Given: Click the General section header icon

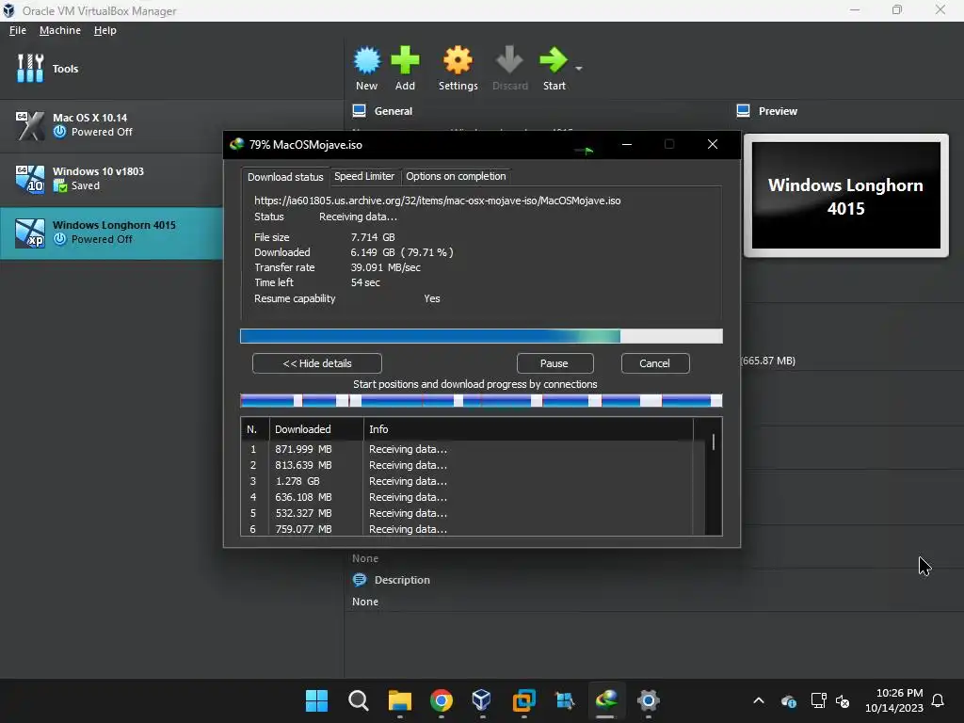Looking at the screenshot, I should pyautogui.click(x=359, y=111).
